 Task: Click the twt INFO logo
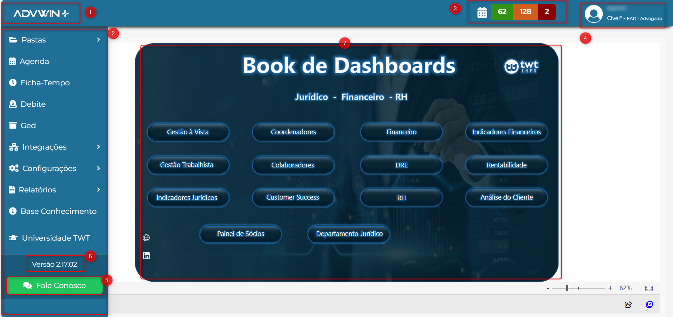pos(521,66)
